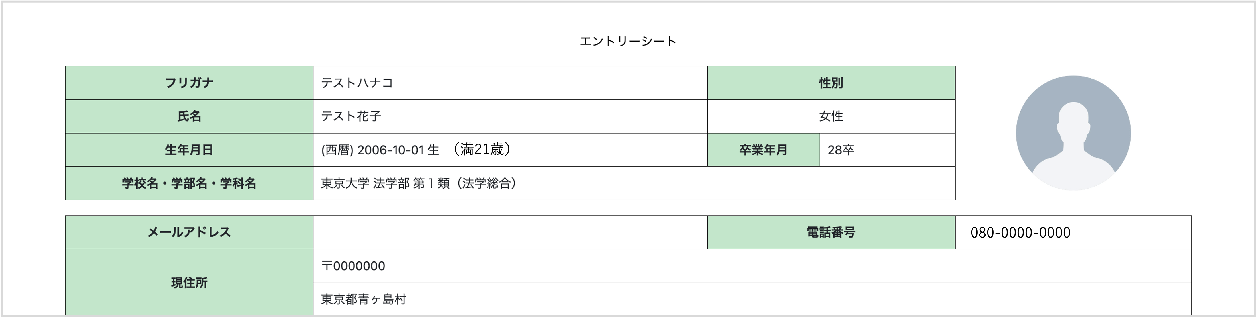Image resolution: width=1257 pixels, height=317 pixels.
Task: Click the 性別 header cell
Action: (831, 83)
